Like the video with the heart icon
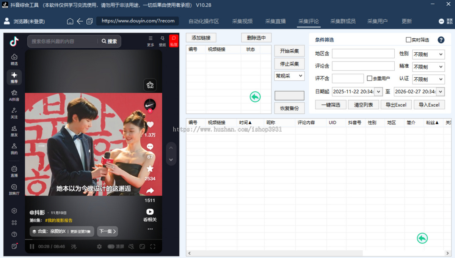 (150, 124)
